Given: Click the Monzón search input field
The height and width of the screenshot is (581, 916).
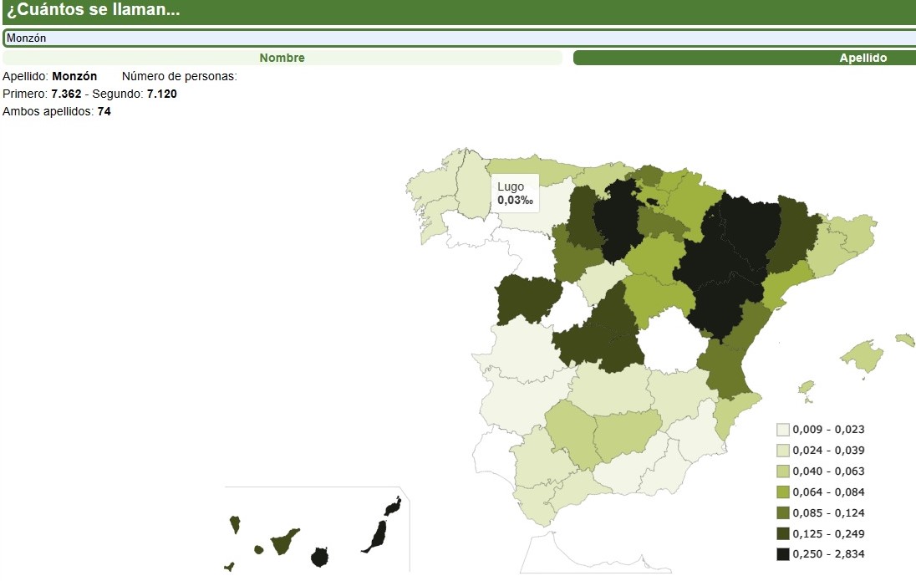Looking at the screenshot, I should 458,38.
